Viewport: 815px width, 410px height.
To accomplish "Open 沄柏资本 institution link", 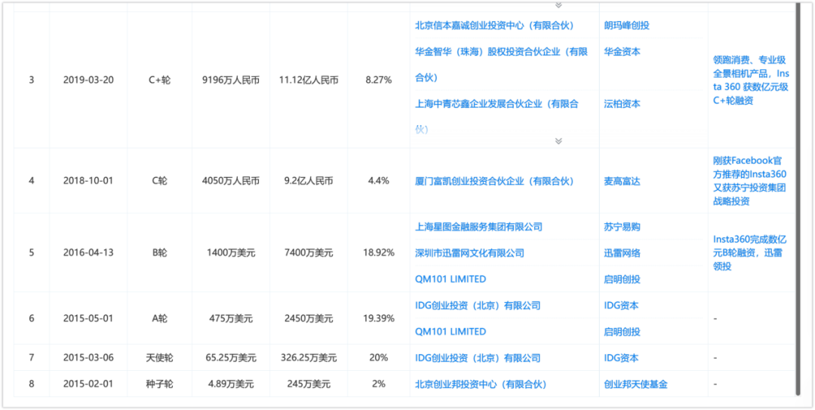I will tap(623, 103).
